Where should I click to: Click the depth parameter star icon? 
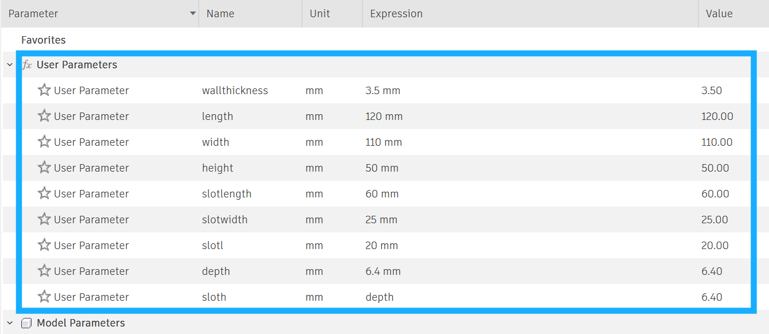tap(44, 271)
